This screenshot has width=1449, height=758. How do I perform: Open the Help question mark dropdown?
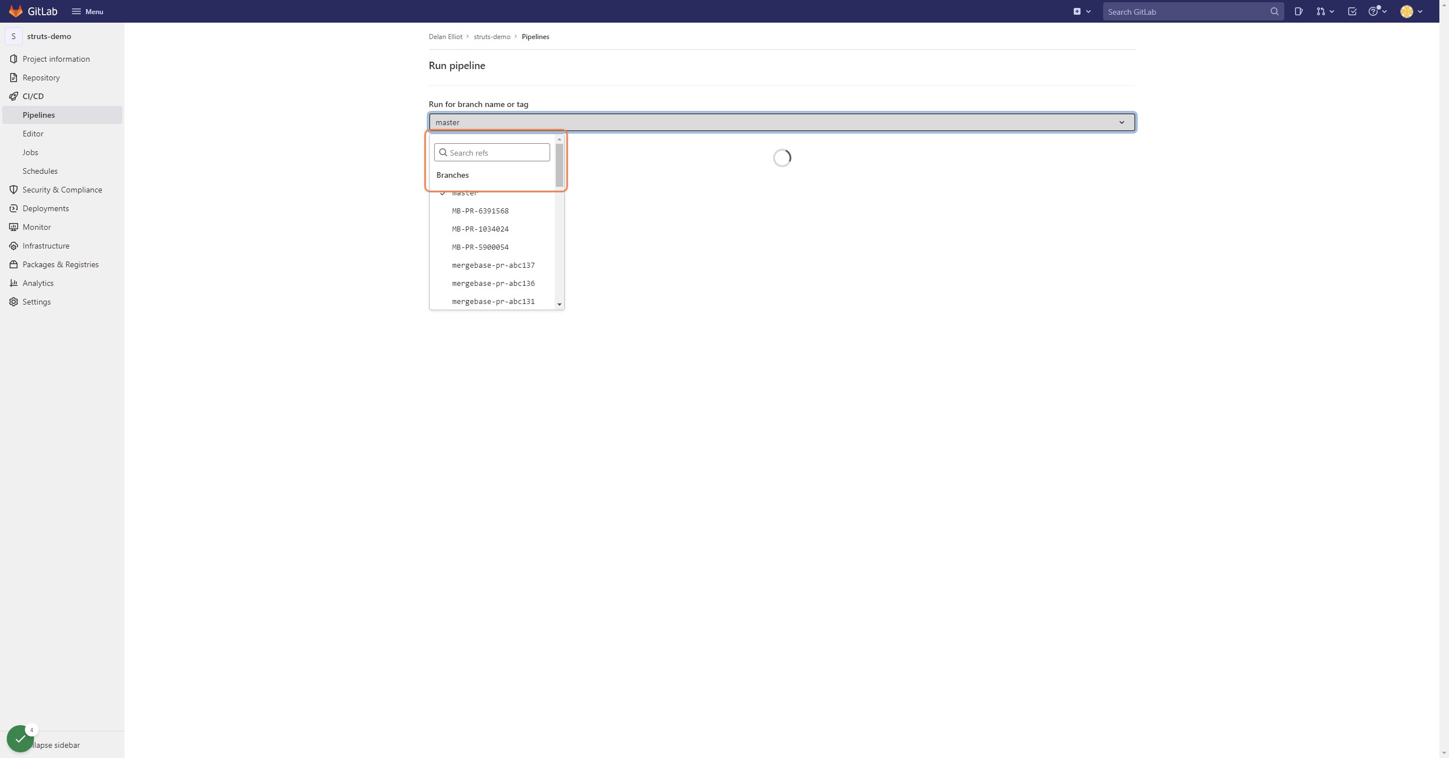click(1377, 11)
